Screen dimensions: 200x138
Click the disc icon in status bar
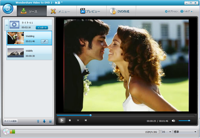point(6,131)
